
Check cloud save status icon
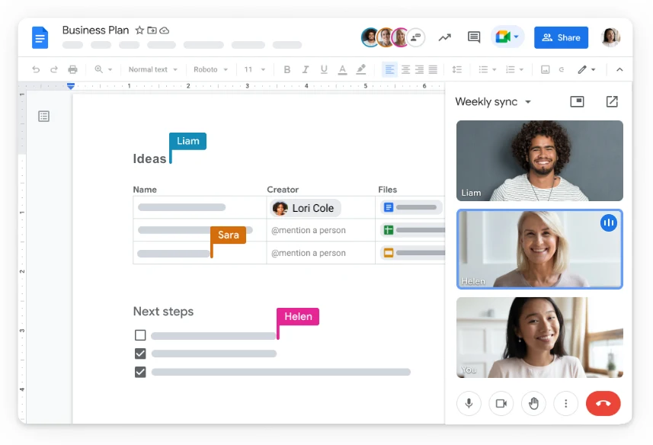tap(165, 30)
